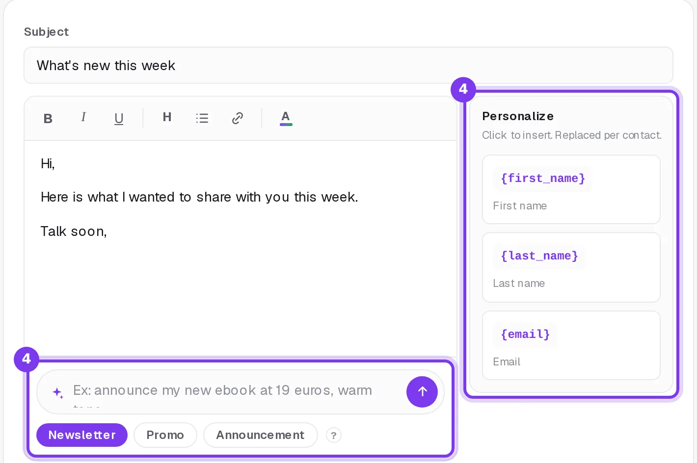Click the line "Here is what I wanted to share"
Image resolution: width=697 pixels, height=463 pixels.
199,197
